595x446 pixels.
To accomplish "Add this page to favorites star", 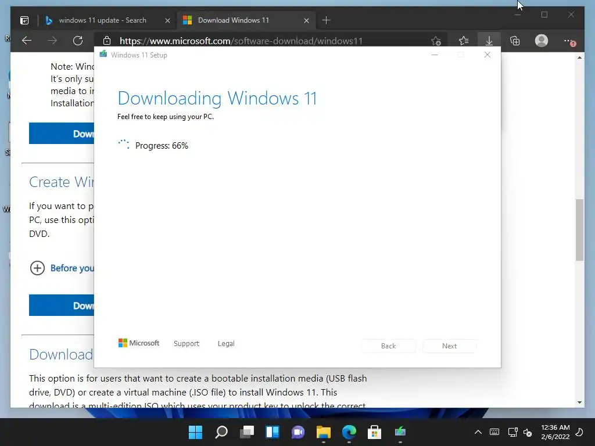I will point(436,41).
